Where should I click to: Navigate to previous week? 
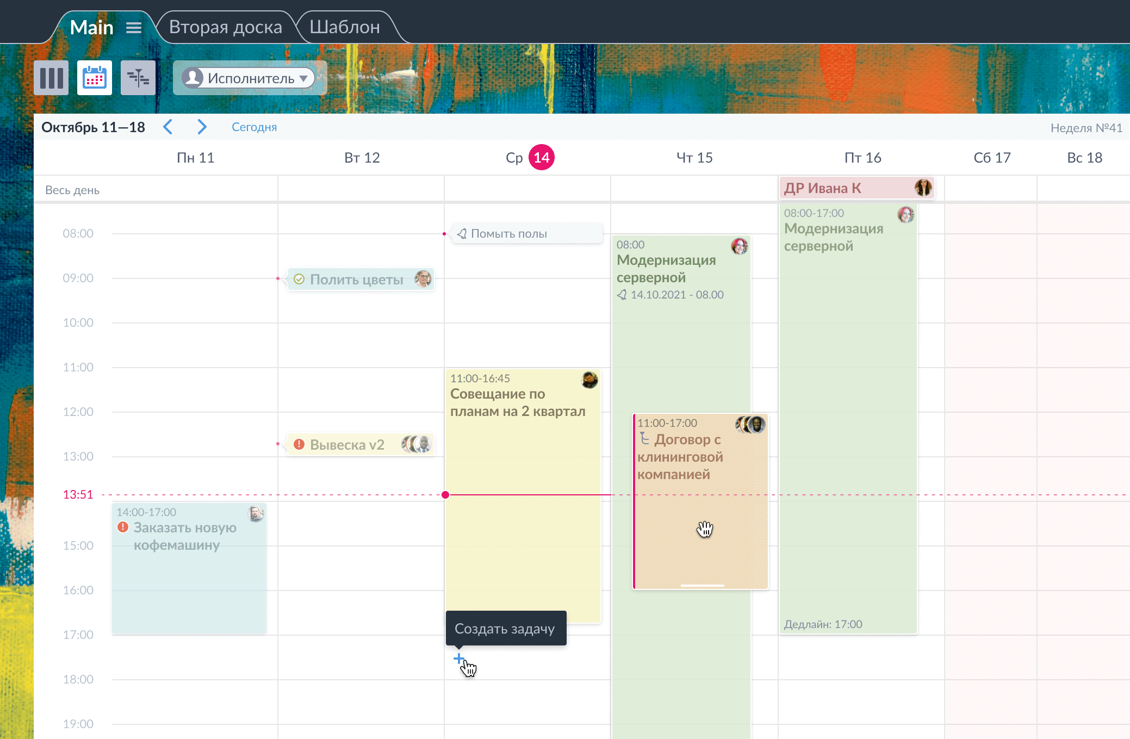coord(169,126)
